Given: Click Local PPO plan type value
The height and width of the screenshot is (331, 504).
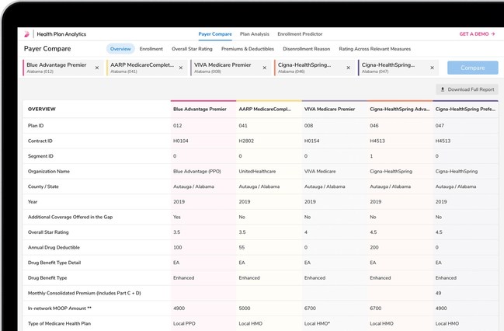Looking at the screenshot, I should tap(184, 323).
